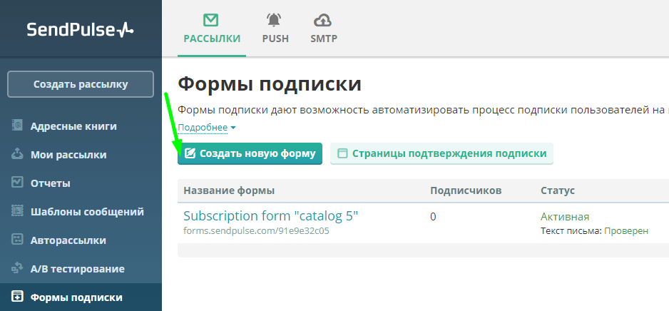Open the envelope icon for Рассылки

(211, 19)
